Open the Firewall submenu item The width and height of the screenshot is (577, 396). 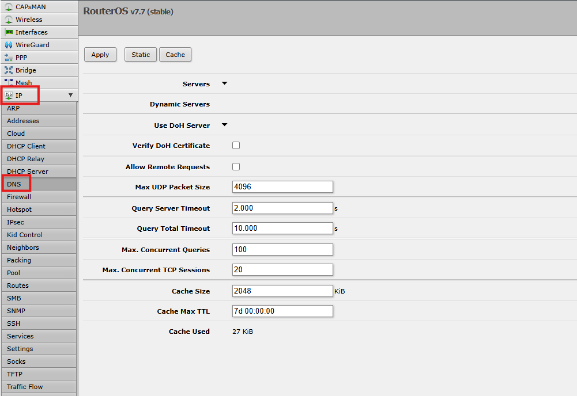click(x=19, y=197)
